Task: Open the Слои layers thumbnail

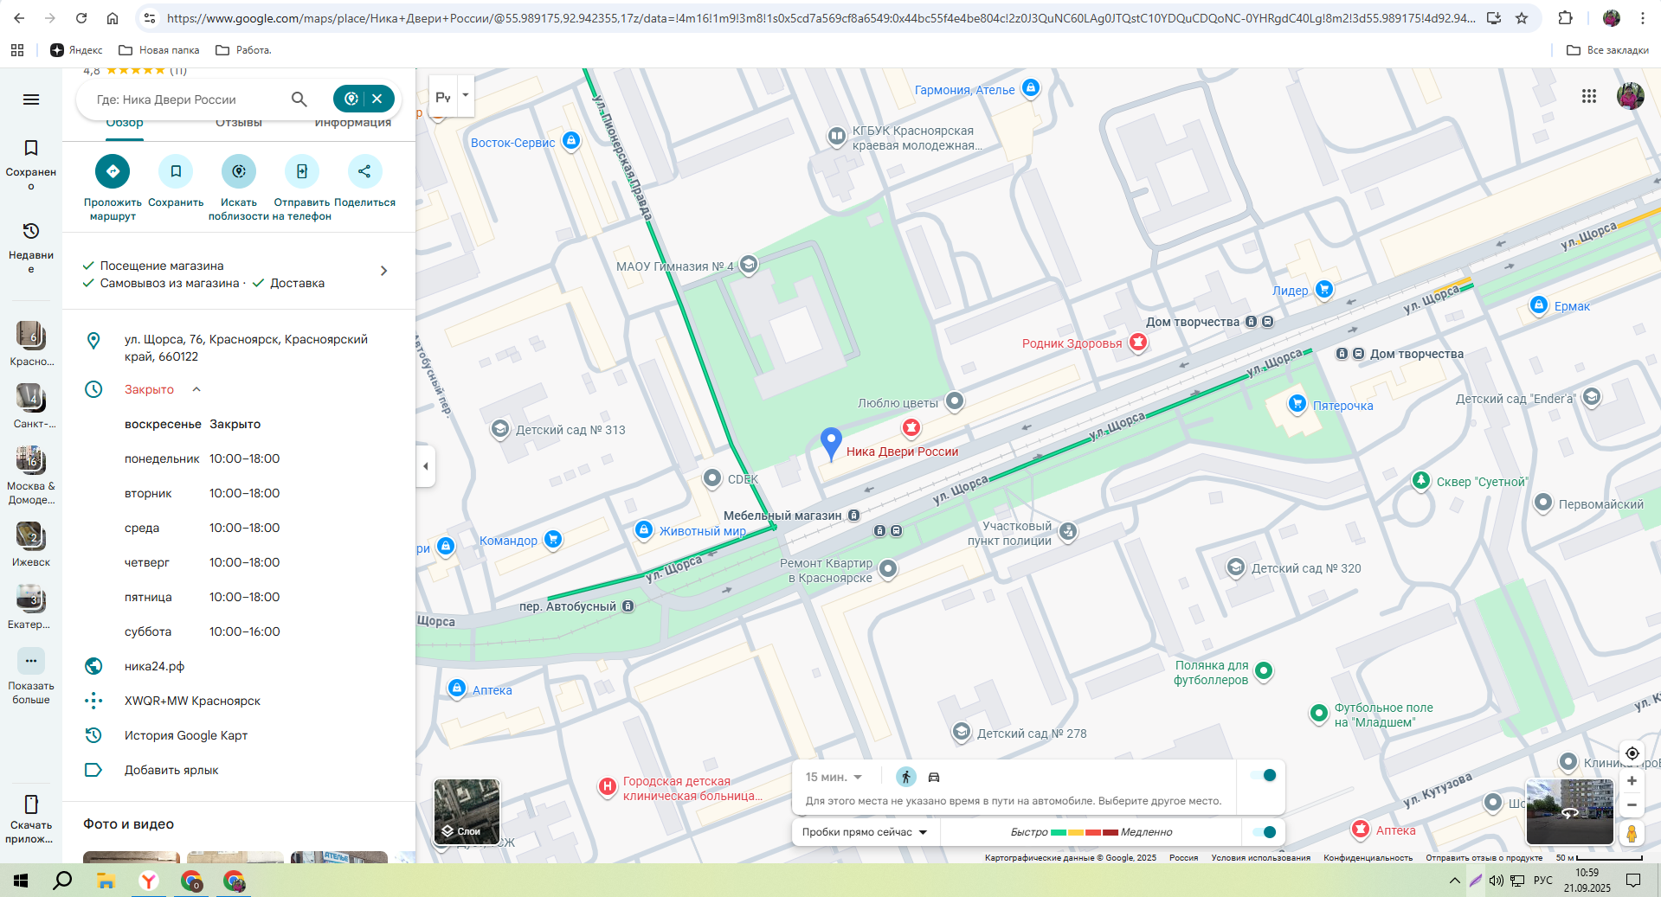Action: 467,811
